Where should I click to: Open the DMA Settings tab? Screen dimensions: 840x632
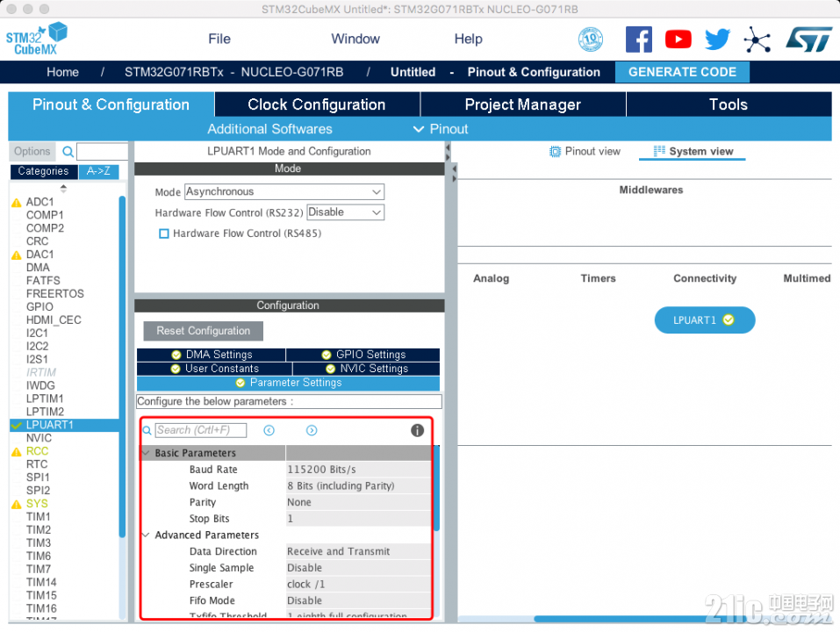click(x=211, y=355)
